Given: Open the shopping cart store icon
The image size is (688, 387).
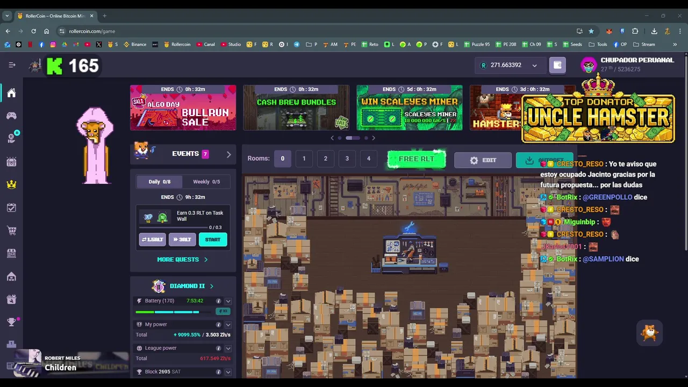Looking at the screenshot, I should pyautogui.click(x=11, y=231).
